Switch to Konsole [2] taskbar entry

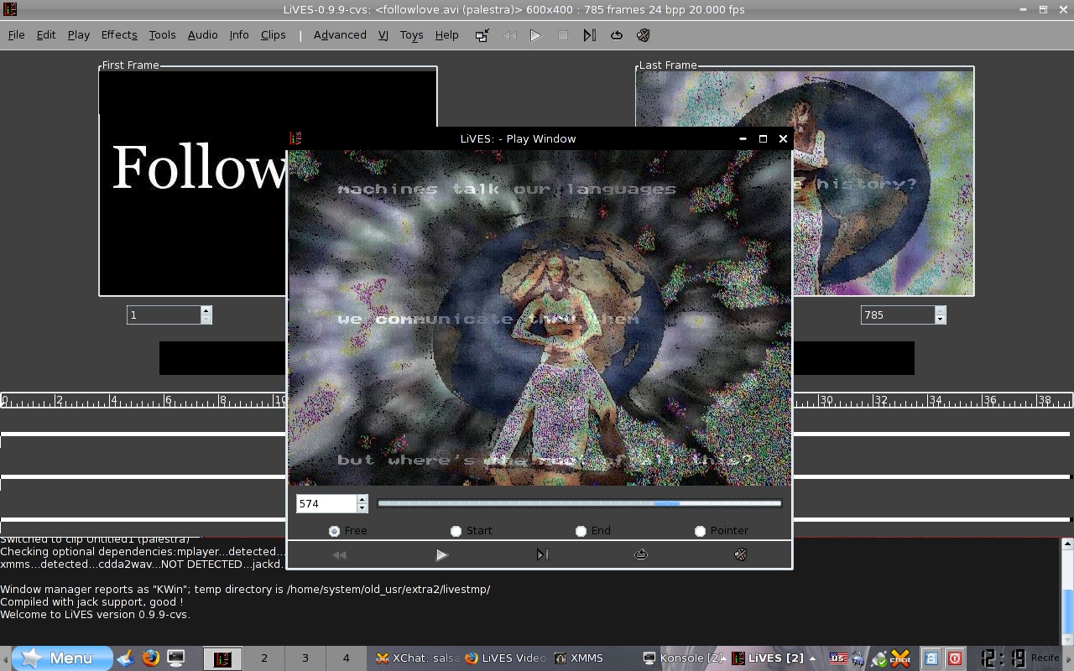682,658
